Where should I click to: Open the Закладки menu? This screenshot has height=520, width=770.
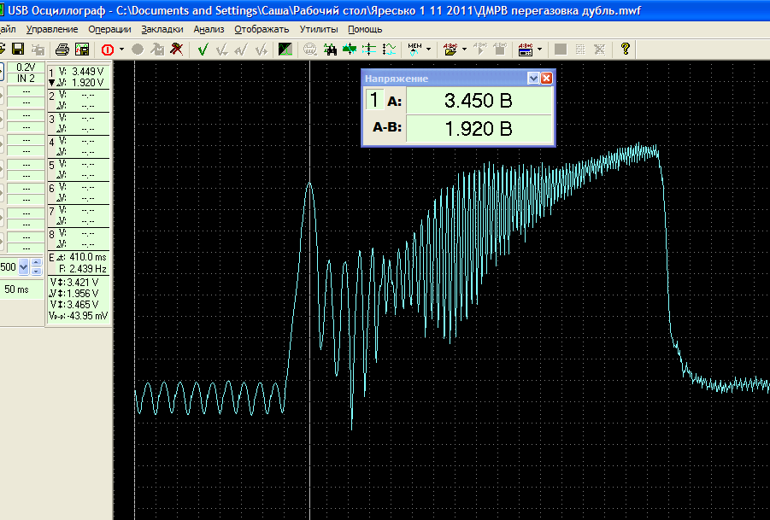click(162, 29)
